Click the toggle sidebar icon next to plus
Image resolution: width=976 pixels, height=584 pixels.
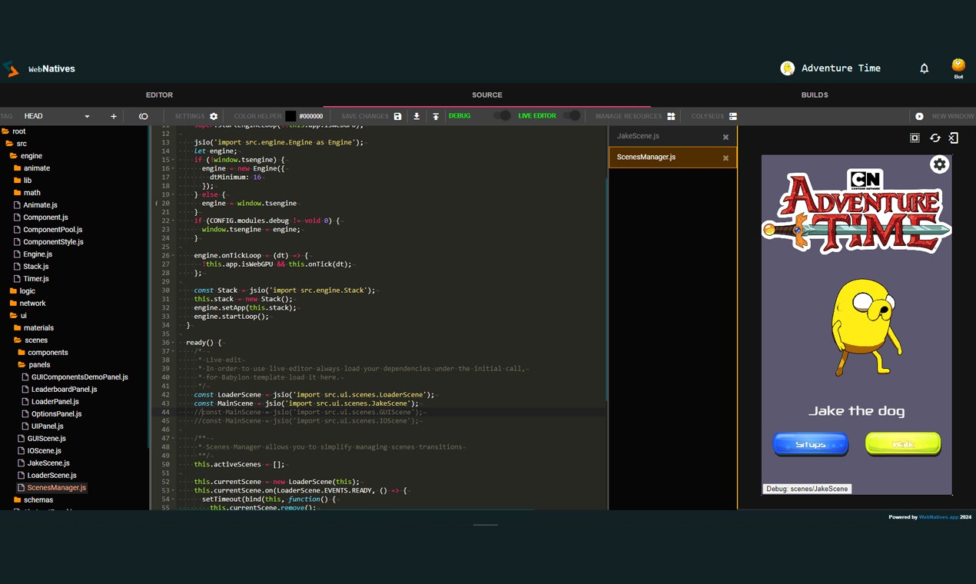143,116
